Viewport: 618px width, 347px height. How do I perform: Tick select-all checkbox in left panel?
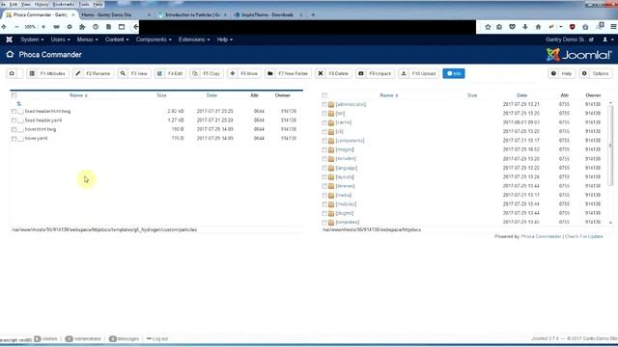point(14,95)
